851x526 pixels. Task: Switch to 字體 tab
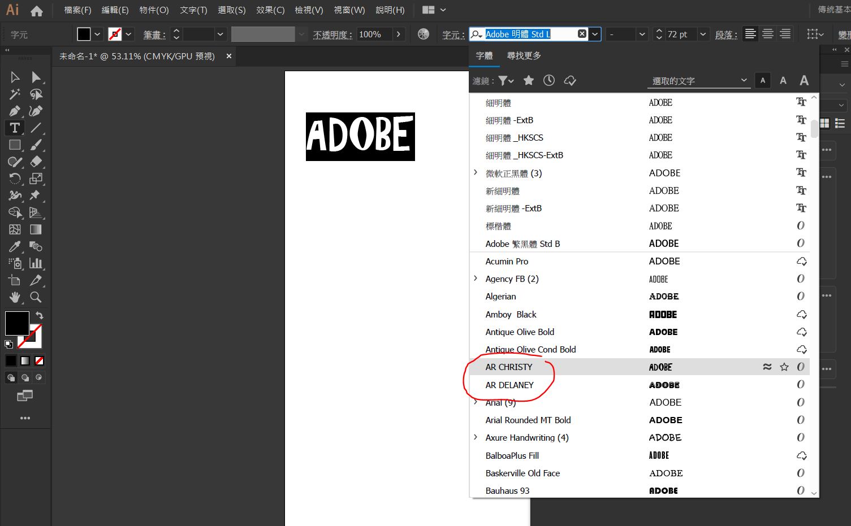click(x=484, y=55)
